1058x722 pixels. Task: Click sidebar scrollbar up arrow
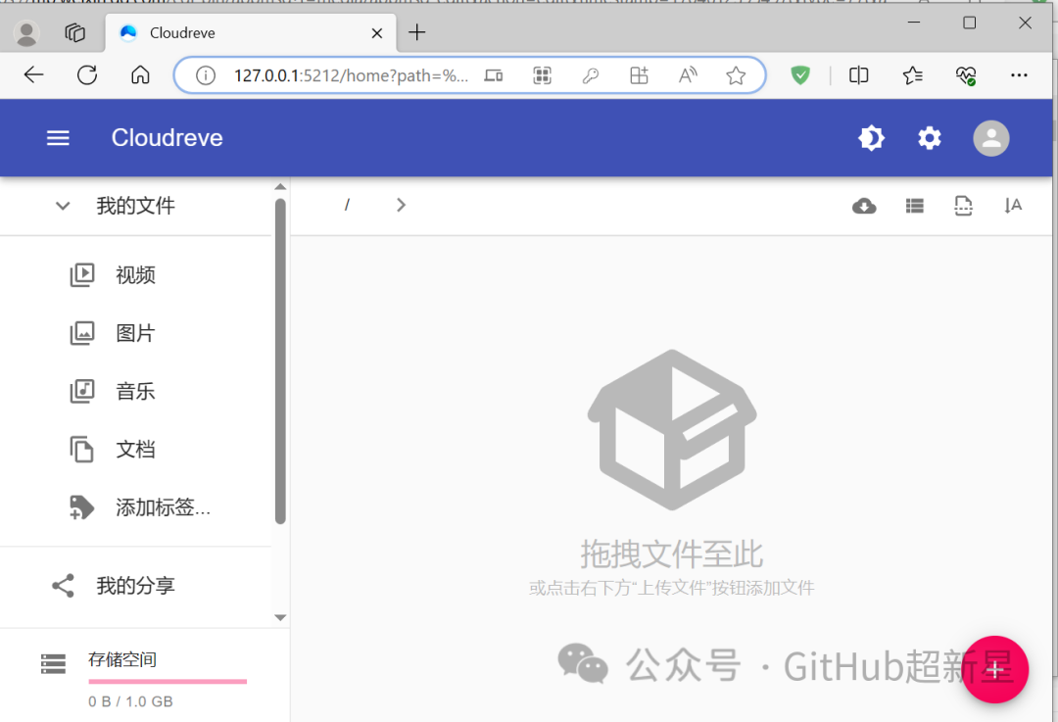tap(281, 187)
